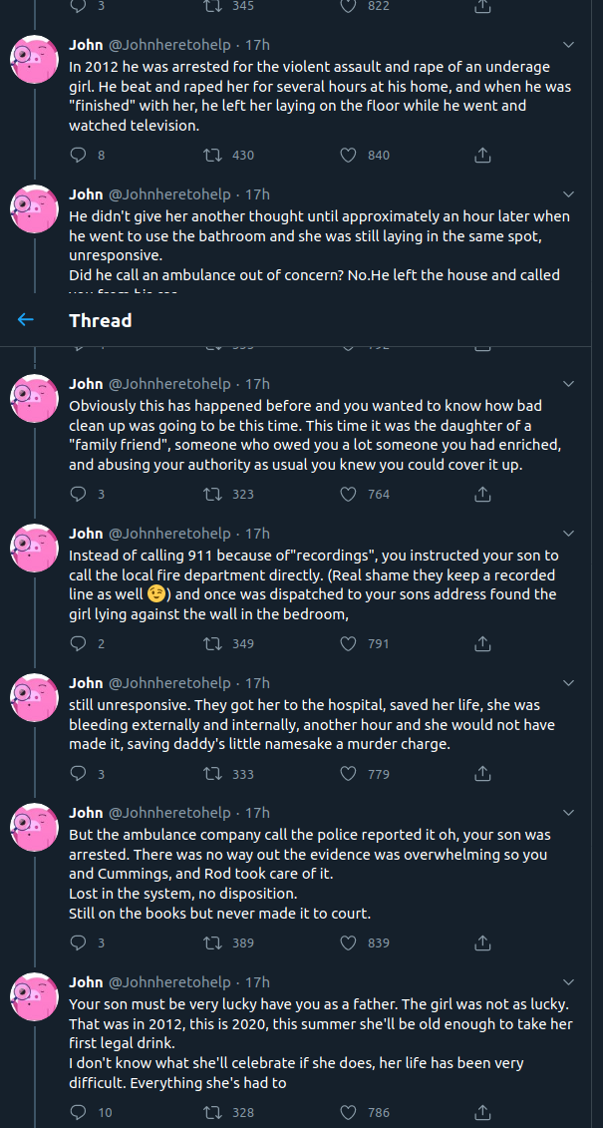Go back using the Thread arrow

(x=25, y=319)
